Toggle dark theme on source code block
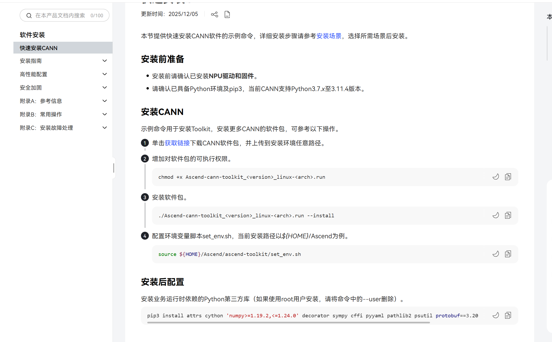 coord(495,254)
